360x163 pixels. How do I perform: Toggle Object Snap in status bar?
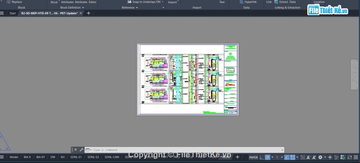[x=293, y=157]
